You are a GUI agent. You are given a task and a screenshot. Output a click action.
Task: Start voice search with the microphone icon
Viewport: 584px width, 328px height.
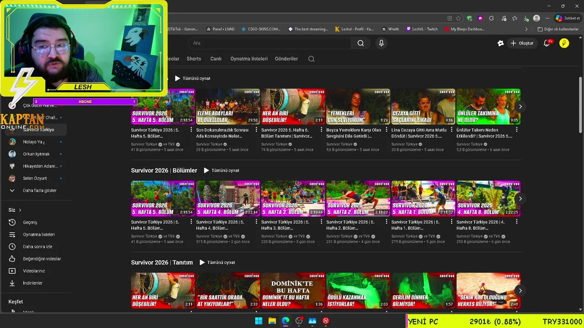381,43
